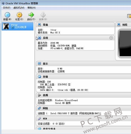
Task: Open the File (文件) menu
Action: coord(7,8)
